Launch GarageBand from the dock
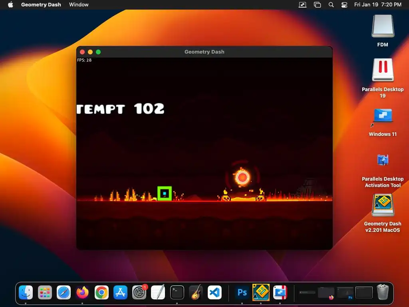 [x=196, y=292]
